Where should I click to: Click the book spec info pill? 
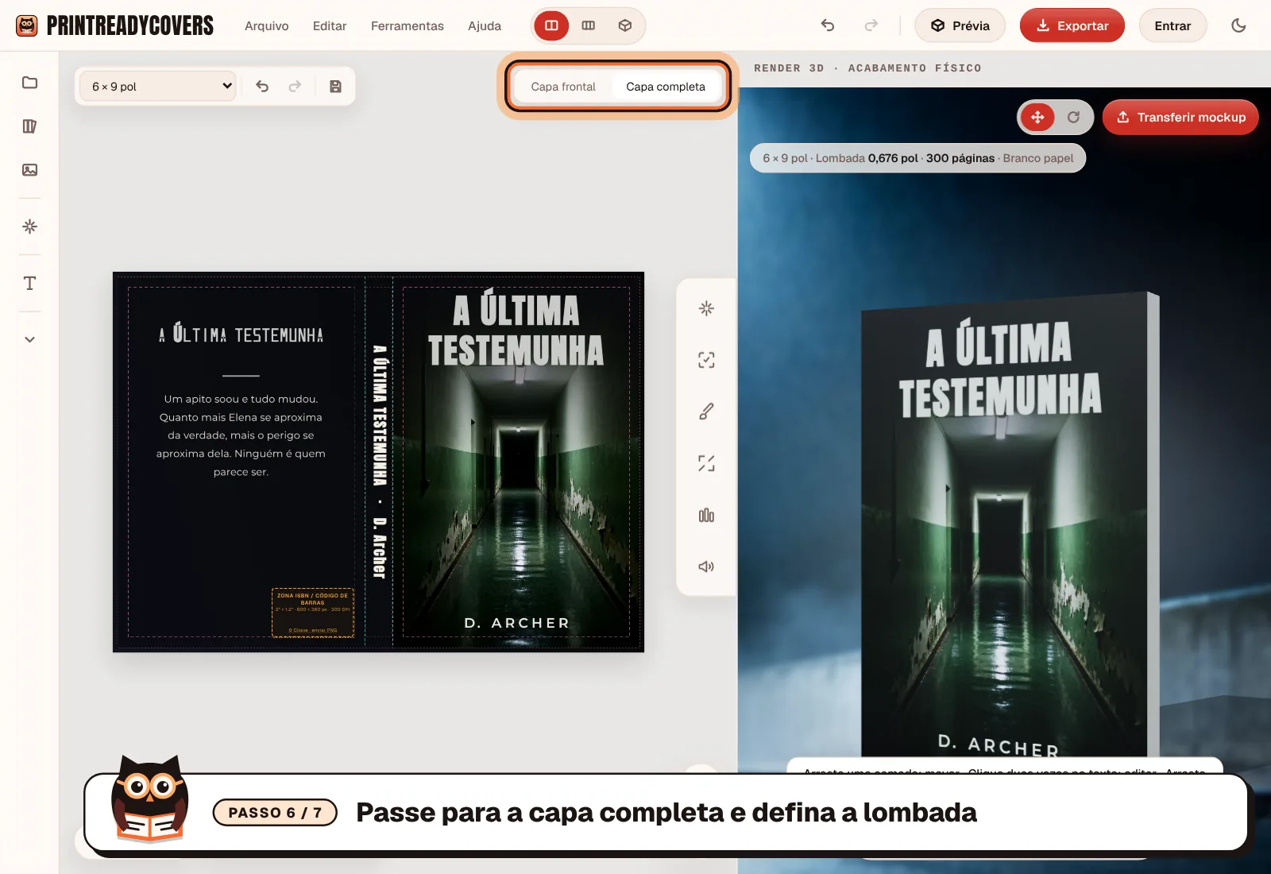pos(918,158)
